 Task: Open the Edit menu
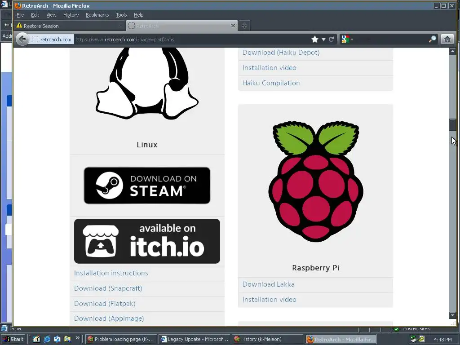point(35,15)
